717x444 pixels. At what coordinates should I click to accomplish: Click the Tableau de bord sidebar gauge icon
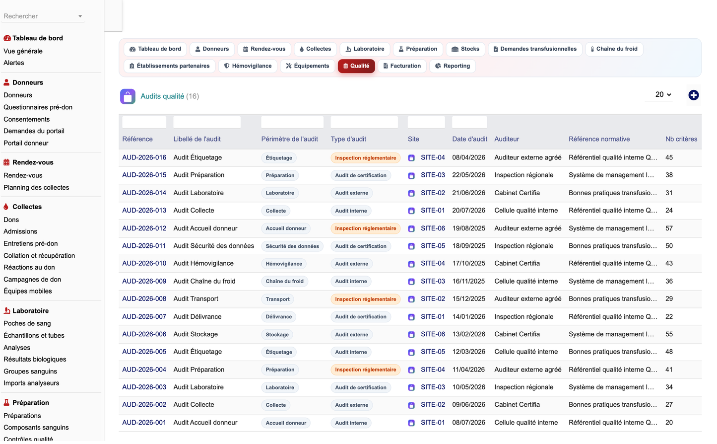click(7, 38)
